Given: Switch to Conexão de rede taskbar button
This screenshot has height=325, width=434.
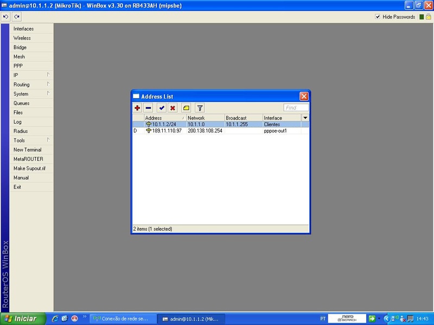Looking at the screenshot, I should (x=123, y=319).
